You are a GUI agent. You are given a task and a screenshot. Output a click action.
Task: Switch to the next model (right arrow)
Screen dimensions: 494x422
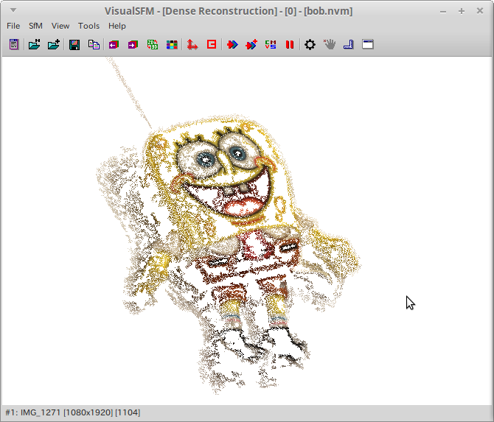pyautogui.click(x=133, y=44)
